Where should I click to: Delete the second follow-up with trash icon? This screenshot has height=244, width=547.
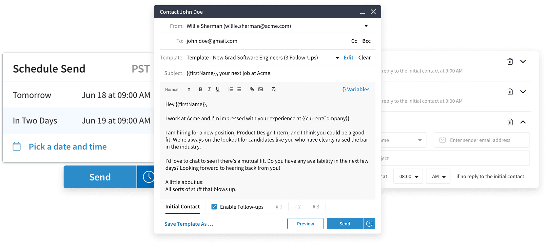pyautogui.click(x=510, y=92)
